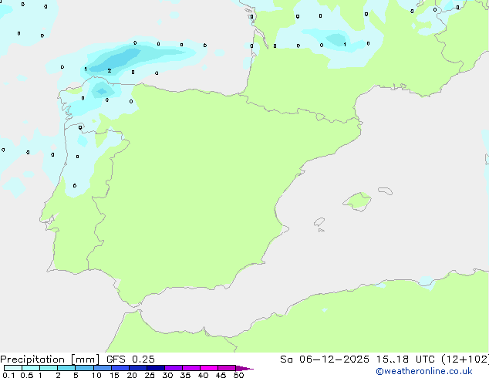Viewport: 489px width, 378px height.
Task: Click the '(12+102)' forecast run text
Action: pyautogui.click(x=465, y=359)
